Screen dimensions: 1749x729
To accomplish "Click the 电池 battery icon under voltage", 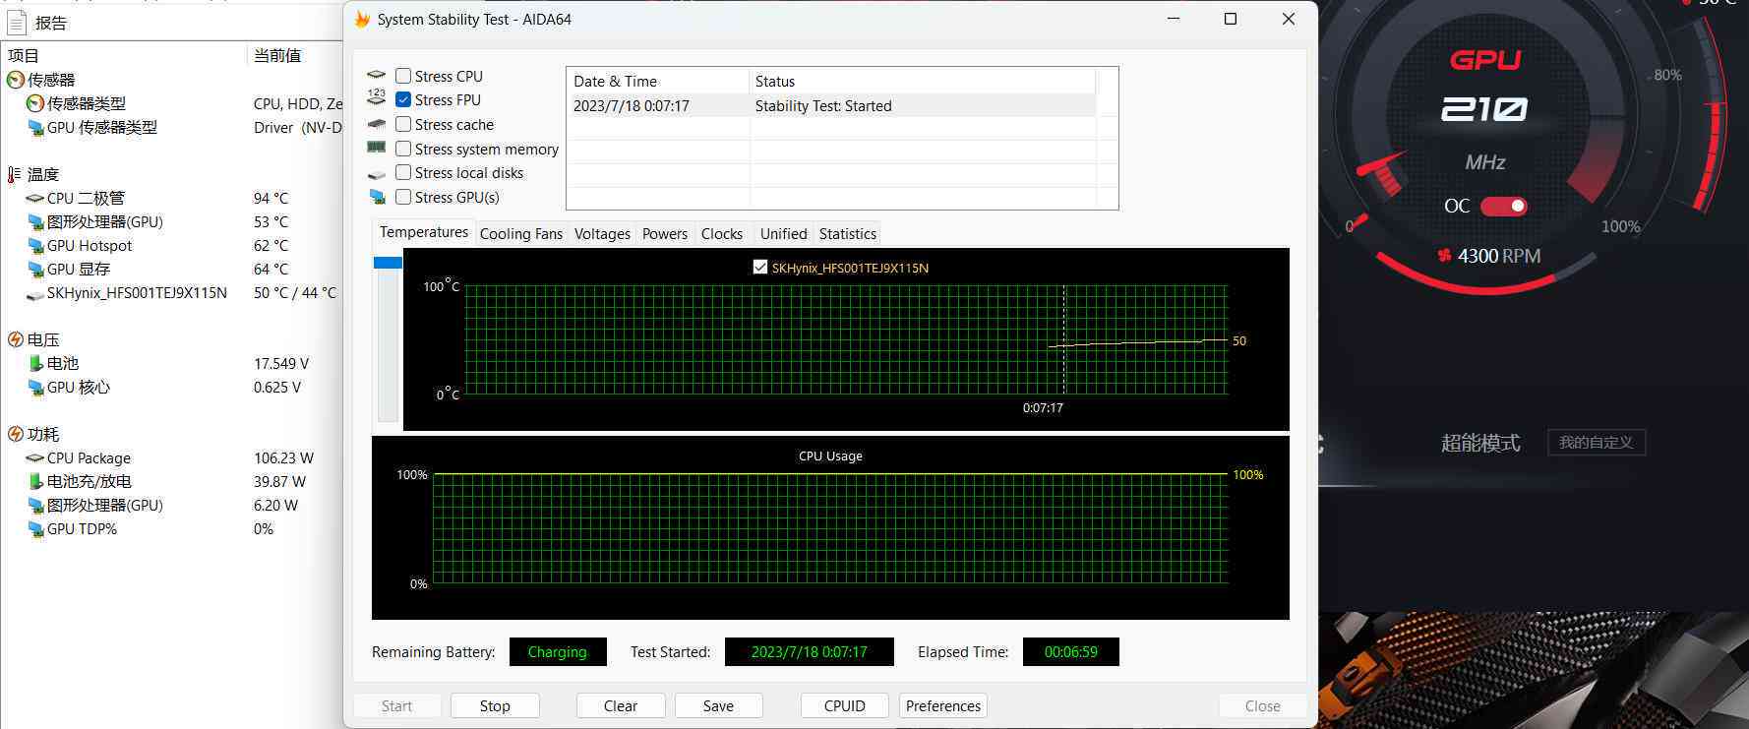I will (x=35, y=363).
